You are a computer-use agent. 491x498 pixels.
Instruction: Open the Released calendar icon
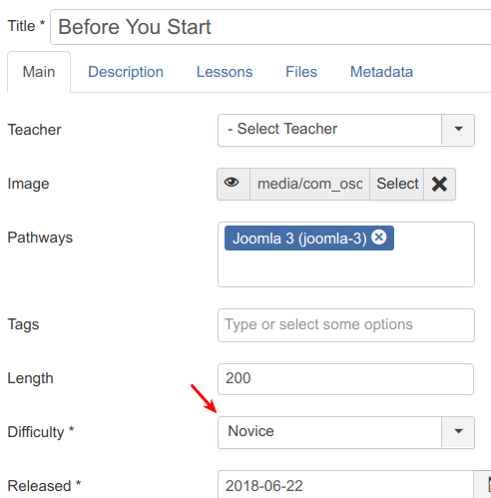(x=483, y=485)
